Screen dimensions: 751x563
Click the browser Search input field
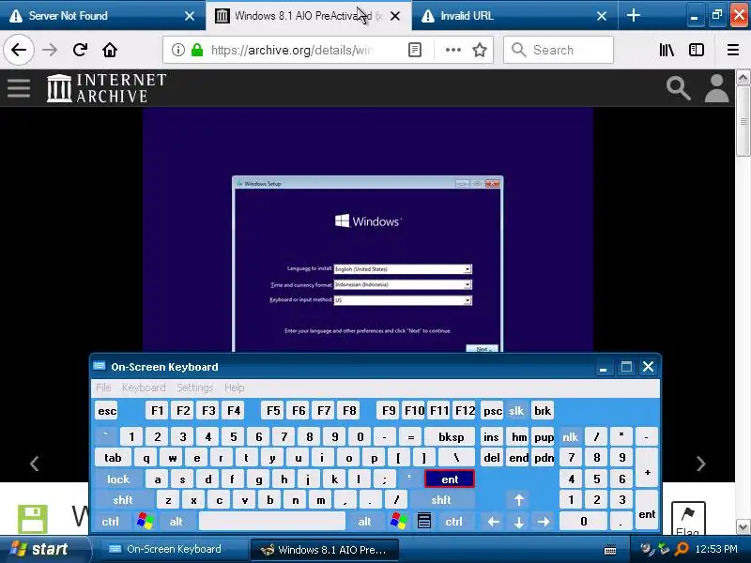point(558,50)
